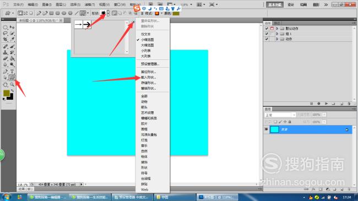Delete action using the trash icon
Image resolution: width=358 pixels, height=201 pixels.
click(x=349, y=104)
